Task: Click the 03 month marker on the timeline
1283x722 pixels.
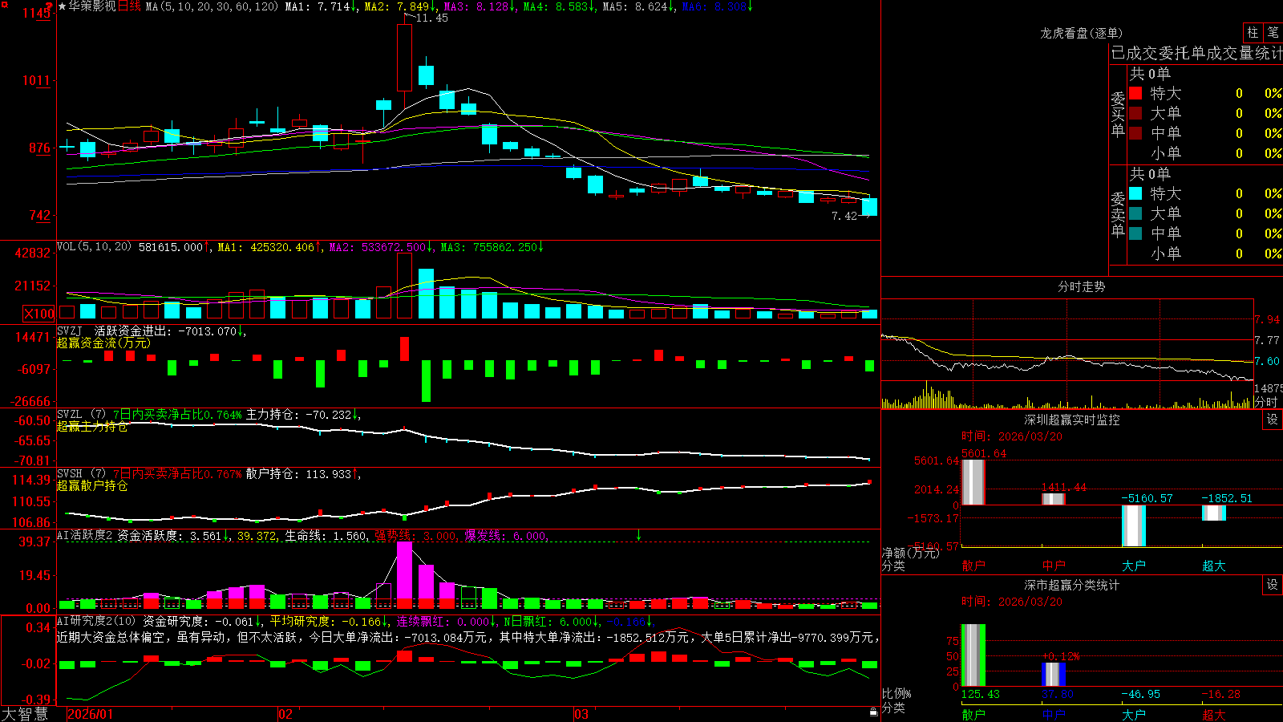Action: pyautogui.click(x=581, y=714)
